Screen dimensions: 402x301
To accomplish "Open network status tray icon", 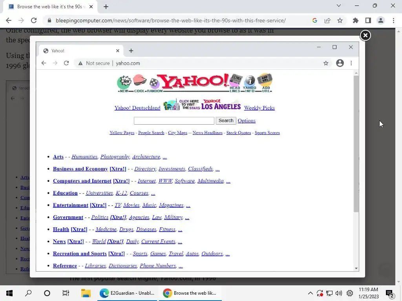I will point(329,293).
